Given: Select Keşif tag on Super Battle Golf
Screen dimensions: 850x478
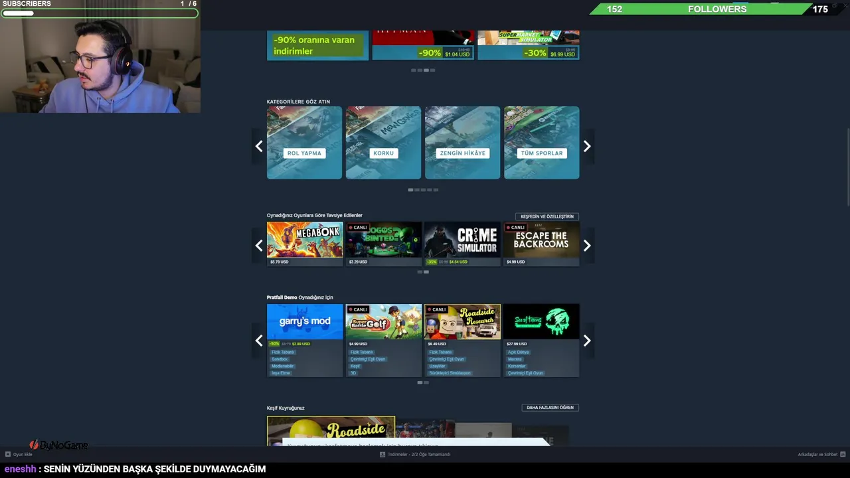Looking at the screenshot, I should [x=355, y=366].
